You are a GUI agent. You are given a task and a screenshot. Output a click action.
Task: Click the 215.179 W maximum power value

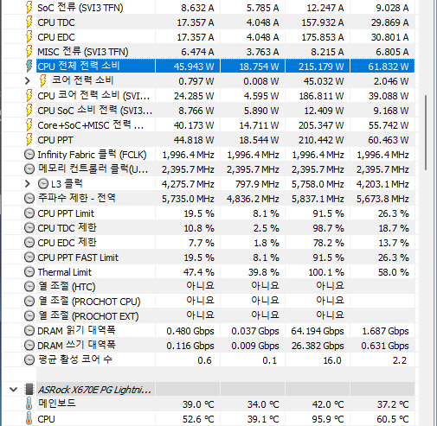pos(321,67)
